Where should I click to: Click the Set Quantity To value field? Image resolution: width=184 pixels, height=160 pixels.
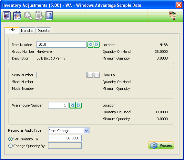[65, 138]
